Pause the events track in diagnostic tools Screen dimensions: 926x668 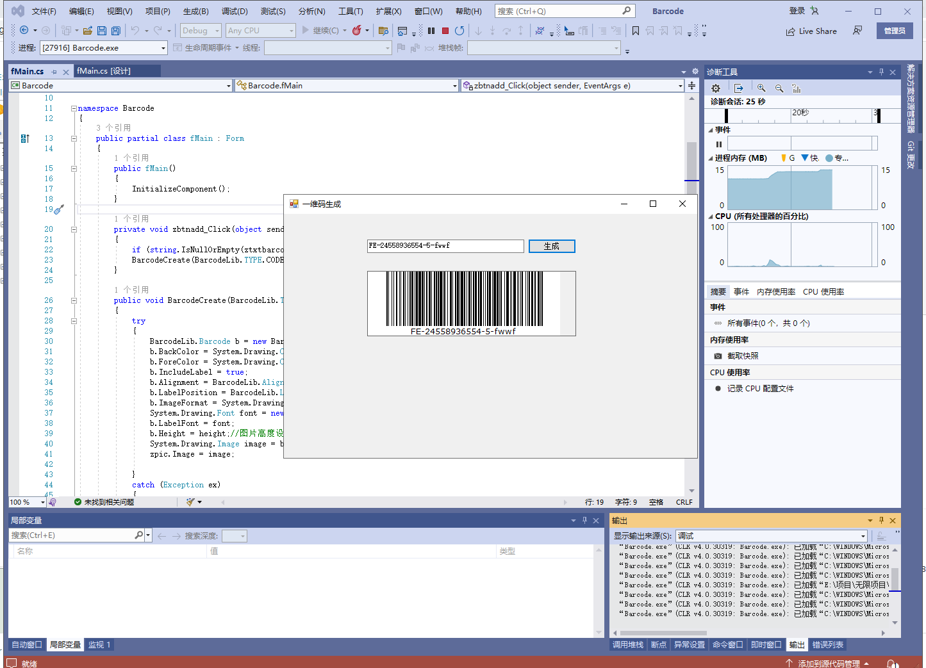pos(719,144)
